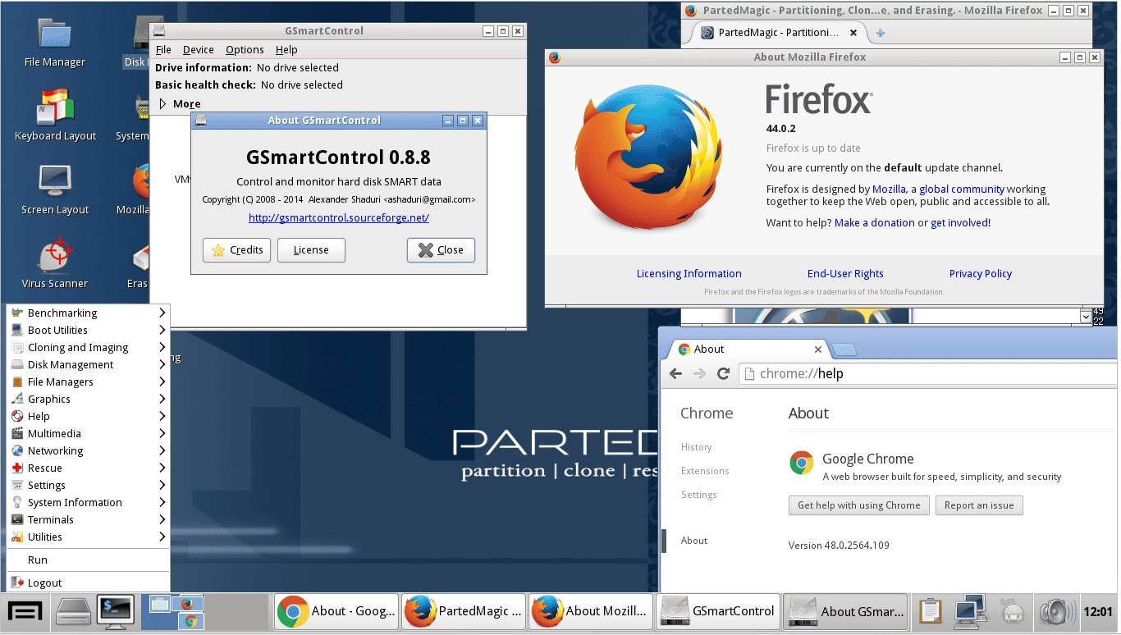Click the Google Chrome logo on About page
This screenshot has height=635, width=1121.
pos(801,463)
